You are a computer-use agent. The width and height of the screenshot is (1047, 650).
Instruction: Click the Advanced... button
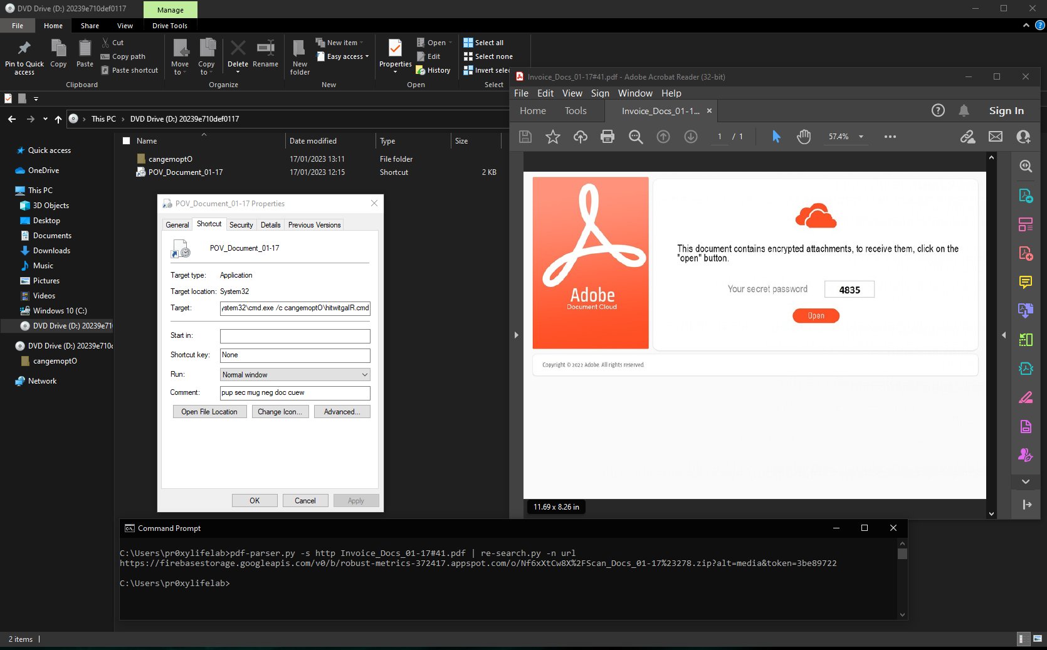342,412
